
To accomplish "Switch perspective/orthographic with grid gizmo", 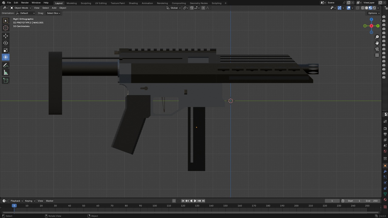I will click(x=377, y=55).
